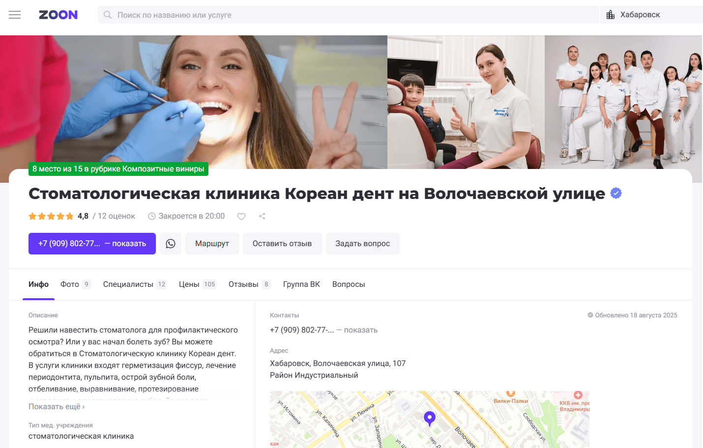Click the search magnifier icon
Screen dimensions: 703x448
click(x=108, y=15)
